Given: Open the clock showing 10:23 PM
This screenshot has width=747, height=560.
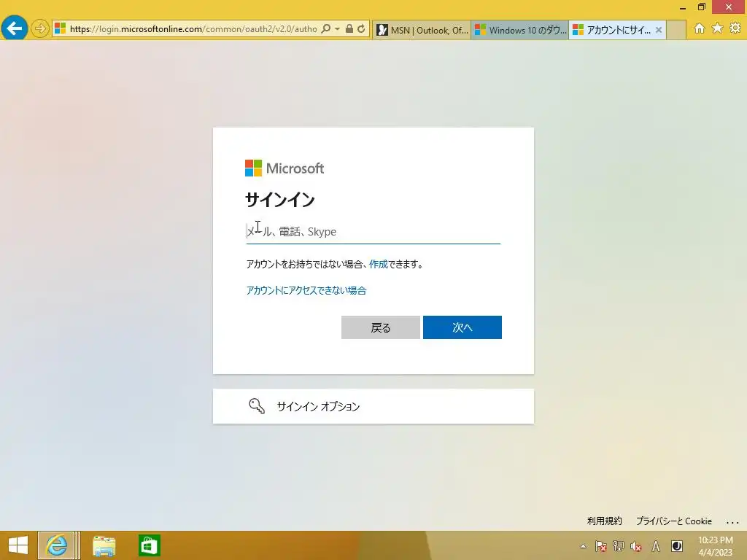Looking at the screenshot, I should tap(715, 546).
